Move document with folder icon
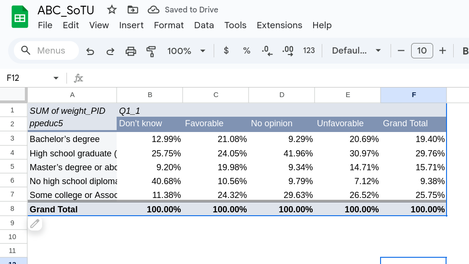The height and width of the screenshot is (264, 469). coord(133,10)
